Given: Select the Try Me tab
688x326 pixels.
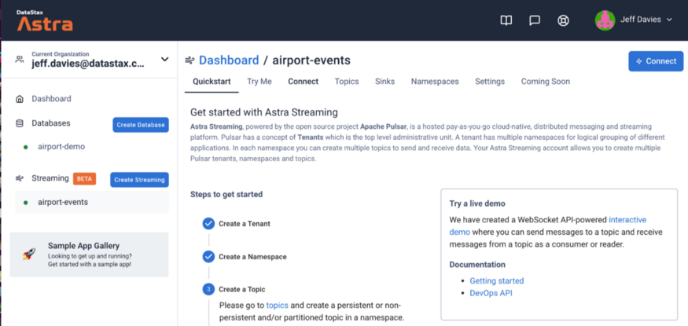Looking at the screenshot, I should coord(259,82).
